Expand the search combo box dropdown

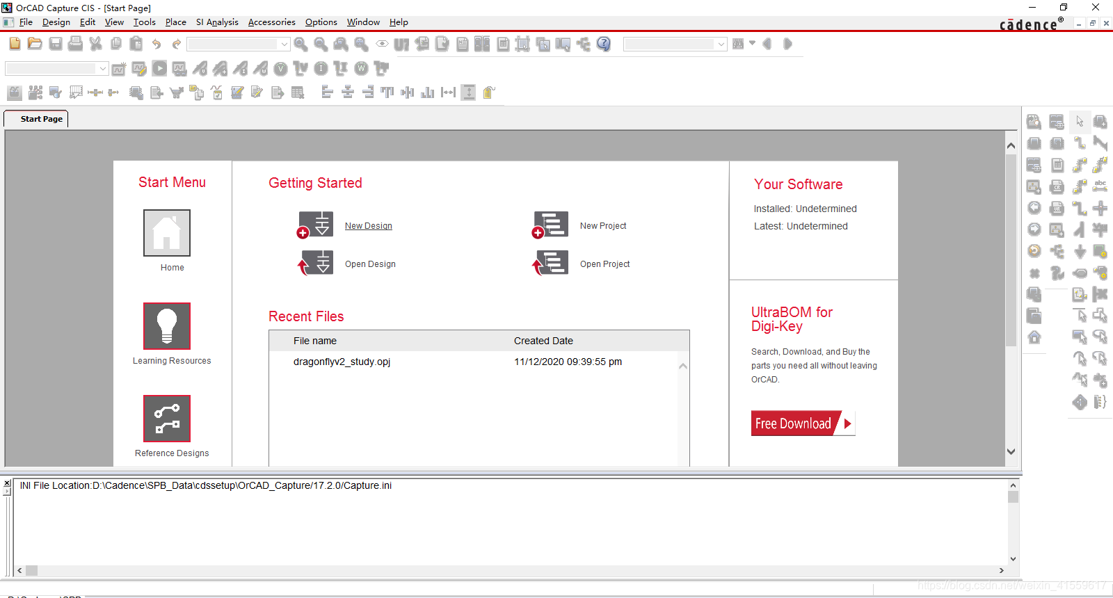pyautogui.click(x=721, y=44)
